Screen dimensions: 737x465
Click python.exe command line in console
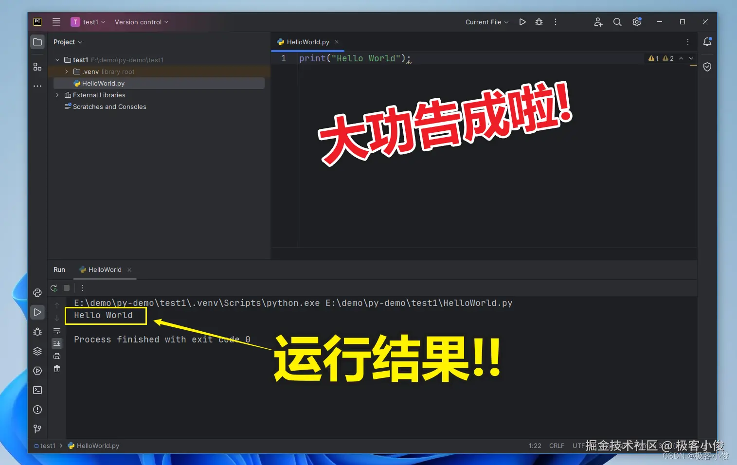point(293,303)
